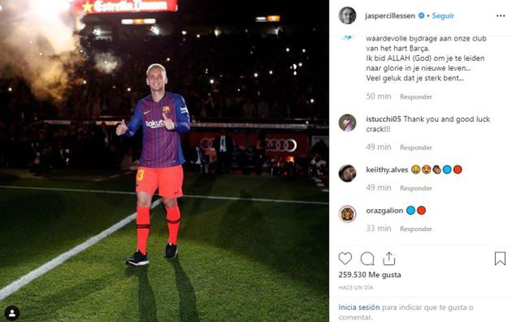Open jaspercillessen profile picture in header
Viewport: 512px width, 322px height.
(347, 16)
